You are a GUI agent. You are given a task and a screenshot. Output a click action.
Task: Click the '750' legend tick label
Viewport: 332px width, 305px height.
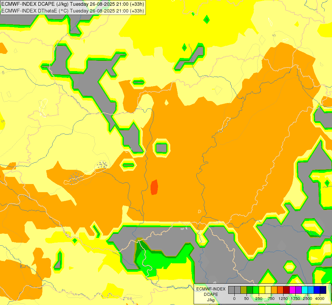click(271, 299)
